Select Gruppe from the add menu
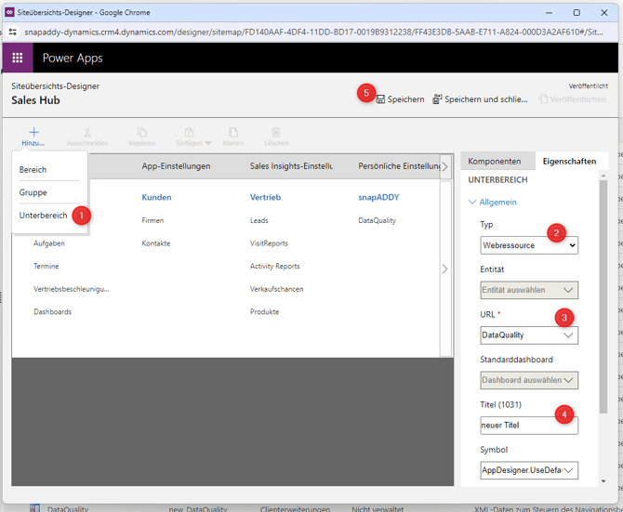Viewport: 623px width, 512px height. (33, 192)
